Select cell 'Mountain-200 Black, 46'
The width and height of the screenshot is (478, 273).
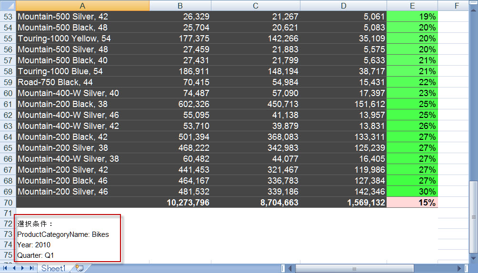pos(83,181)
